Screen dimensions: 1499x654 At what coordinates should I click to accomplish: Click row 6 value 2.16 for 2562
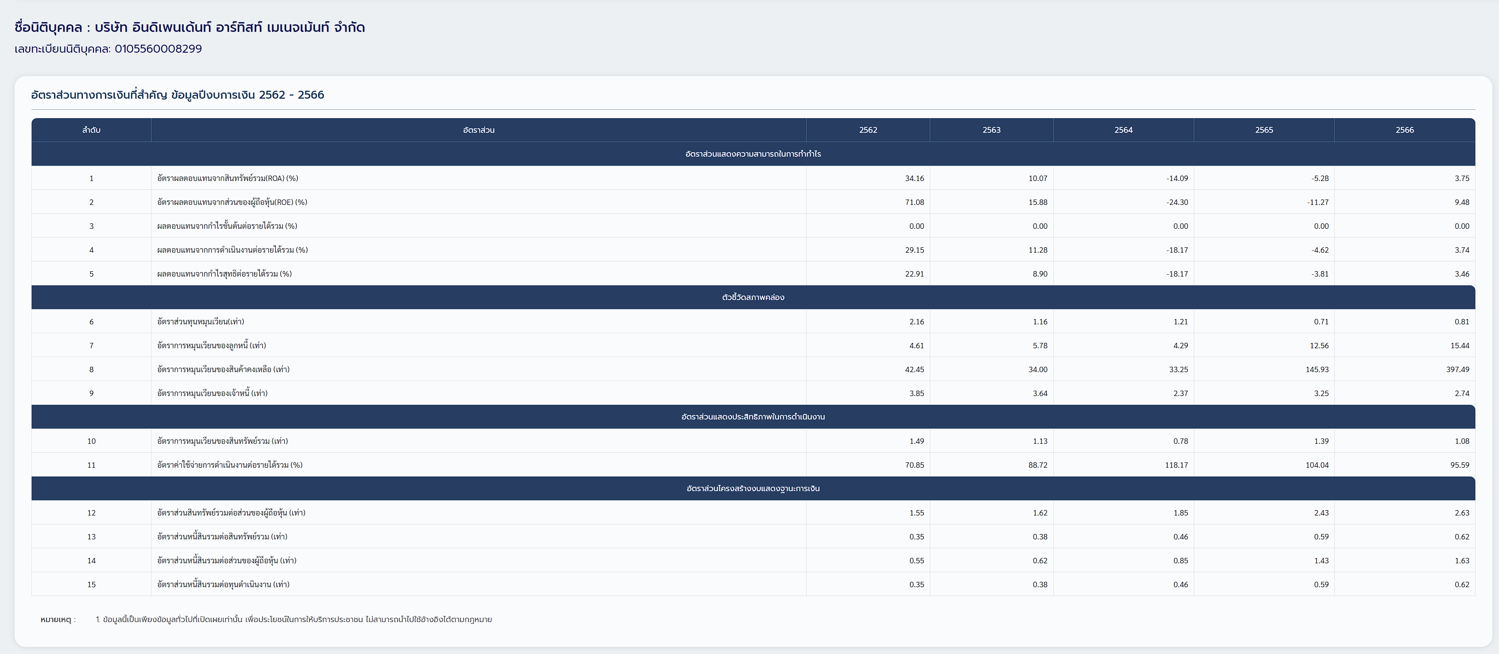pos(916,322)
